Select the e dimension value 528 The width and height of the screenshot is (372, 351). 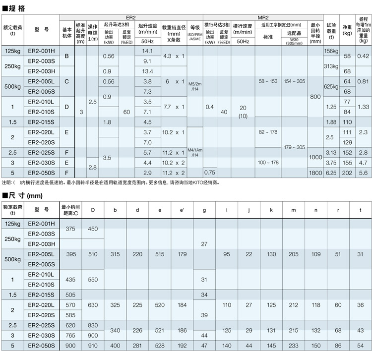coord(160,346)
